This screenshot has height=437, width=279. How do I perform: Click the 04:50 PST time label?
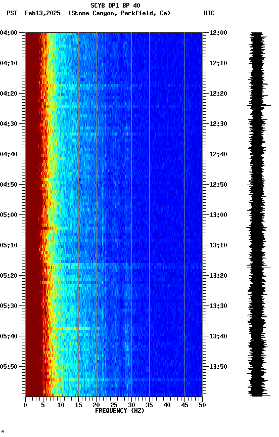click(9, 185)
